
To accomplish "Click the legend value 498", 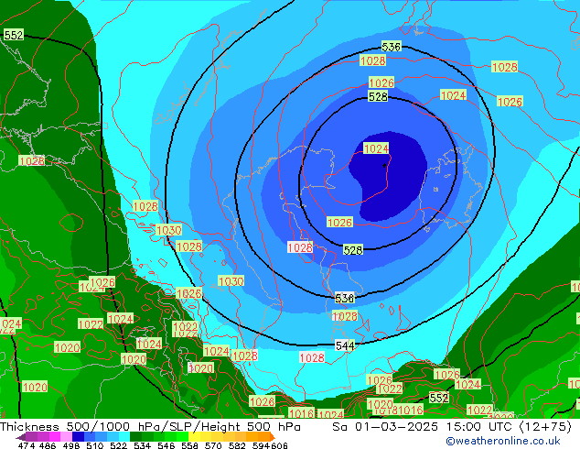I will click(x=71, y=445).
